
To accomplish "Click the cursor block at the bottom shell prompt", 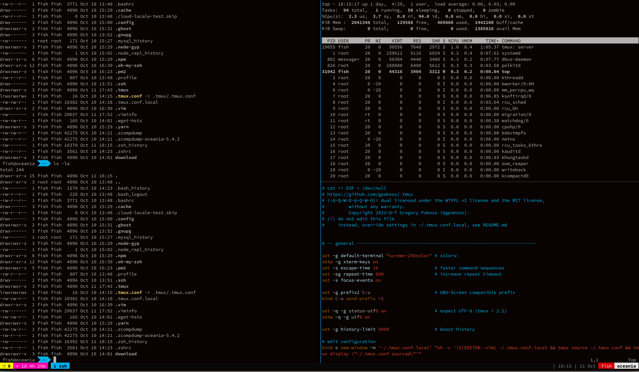I will coord(55,360).
